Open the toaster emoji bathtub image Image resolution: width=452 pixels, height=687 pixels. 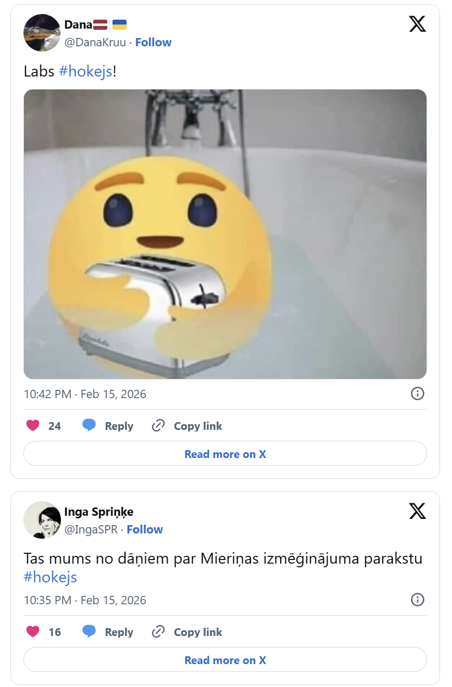pos(225,234)
